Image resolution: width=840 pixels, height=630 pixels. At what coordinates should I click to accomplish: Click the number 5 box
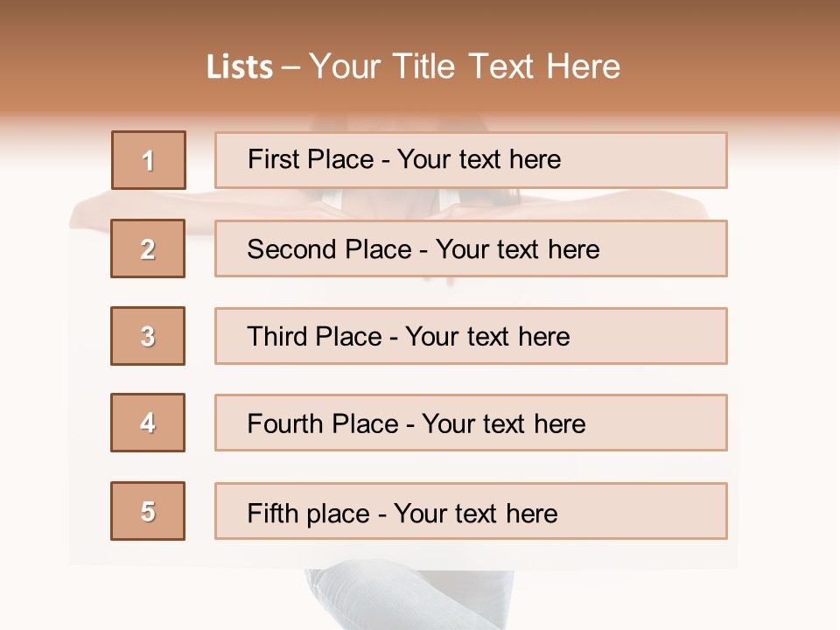(148, 511)
